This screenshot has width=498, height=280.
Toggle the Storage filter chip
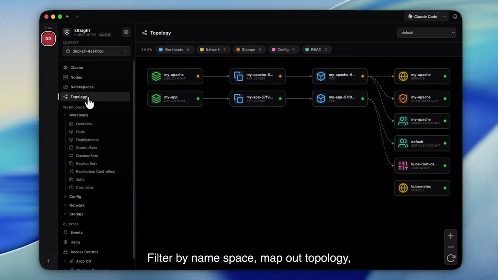pos(249,49)
